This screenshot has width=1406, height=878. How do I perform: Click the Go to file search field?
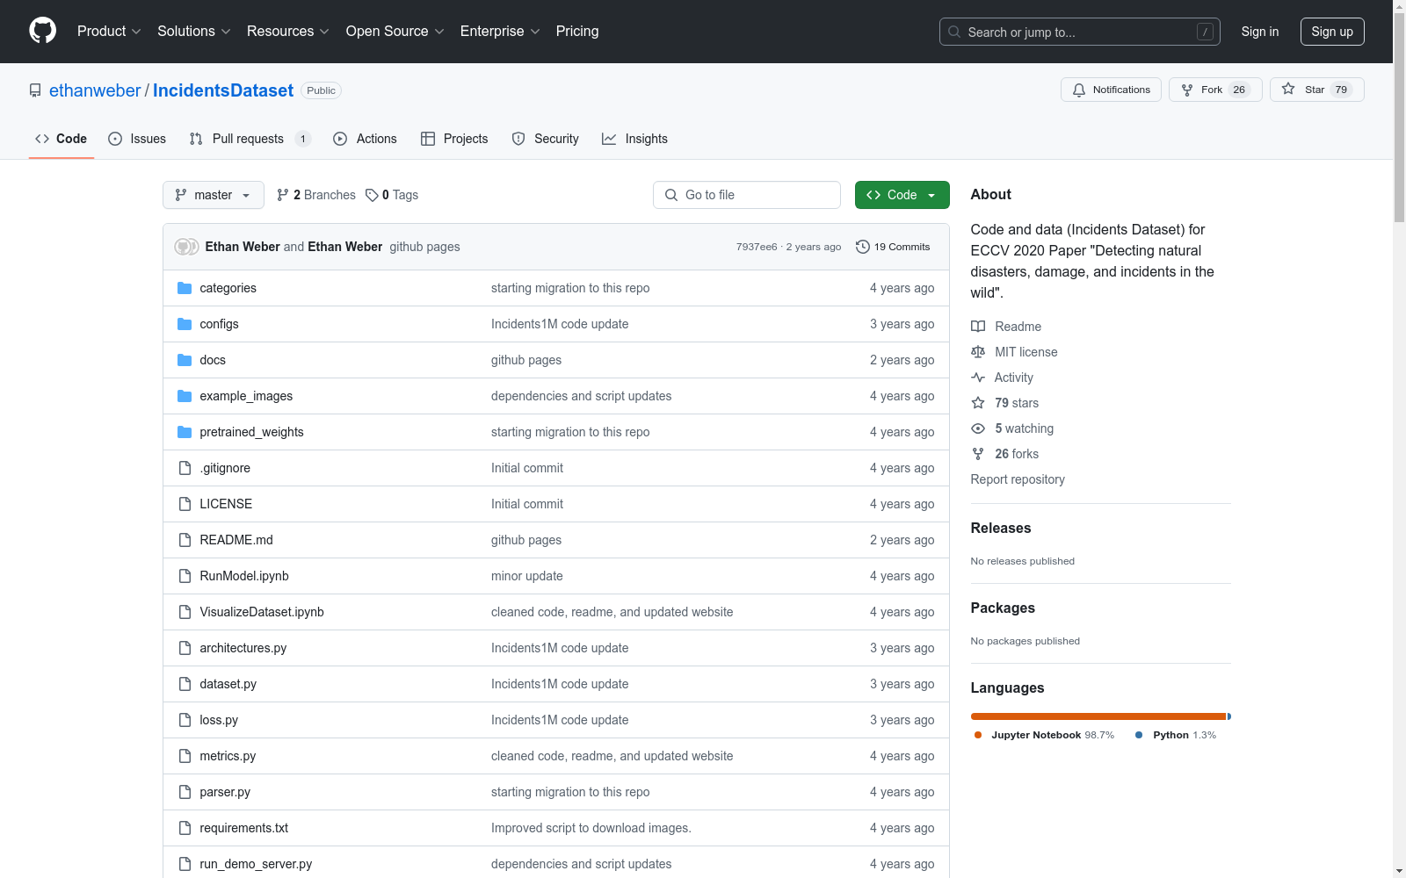tap(747, 195)
